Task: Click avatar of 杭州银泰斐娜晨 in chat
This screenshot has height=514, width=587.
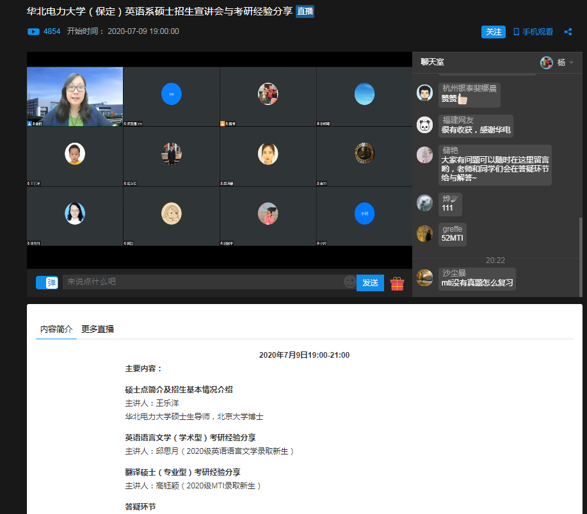Action: coord(424,92)
